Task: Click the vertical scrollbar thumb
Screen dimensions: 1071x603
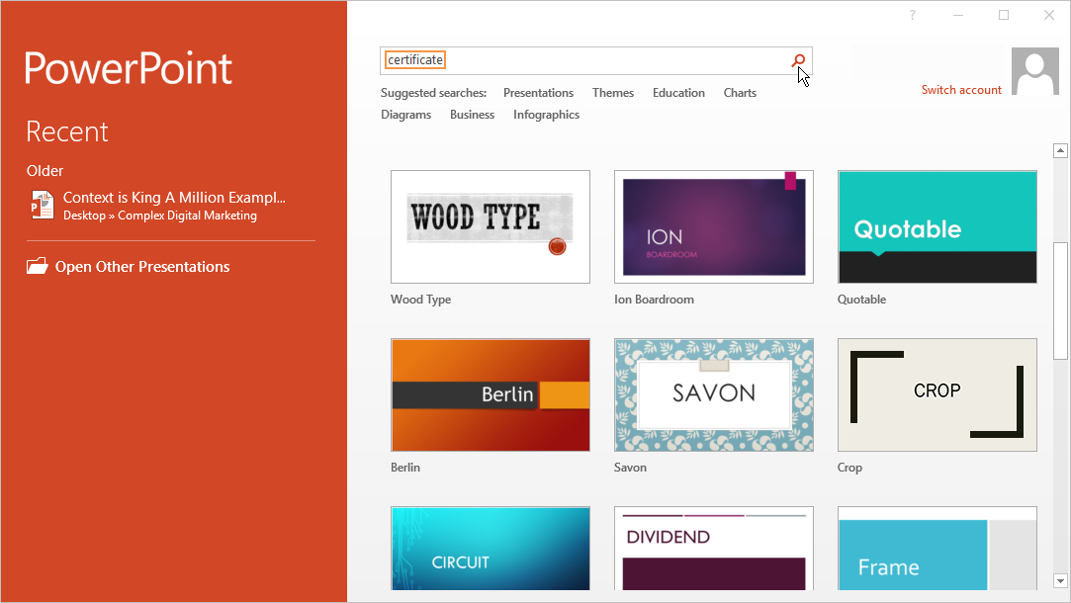Action: [x=1060, y=301]
